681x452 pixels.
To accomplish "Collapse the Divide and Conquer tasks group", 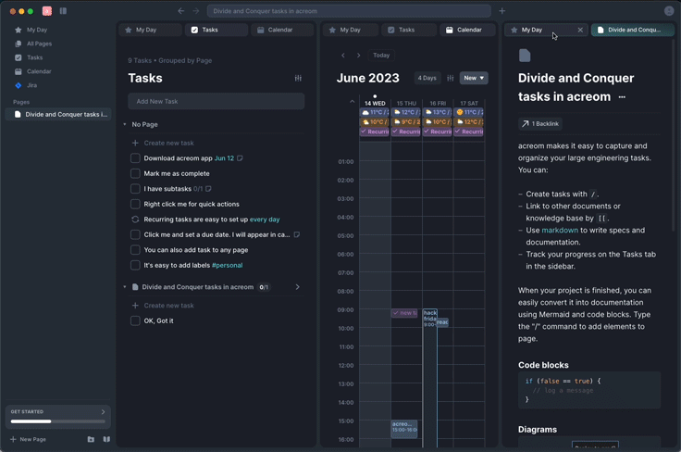I will click(125, 287).
